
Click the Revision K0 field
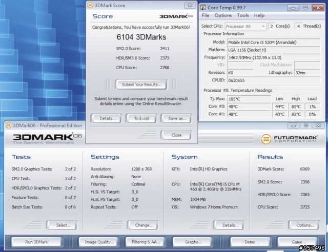240,73
